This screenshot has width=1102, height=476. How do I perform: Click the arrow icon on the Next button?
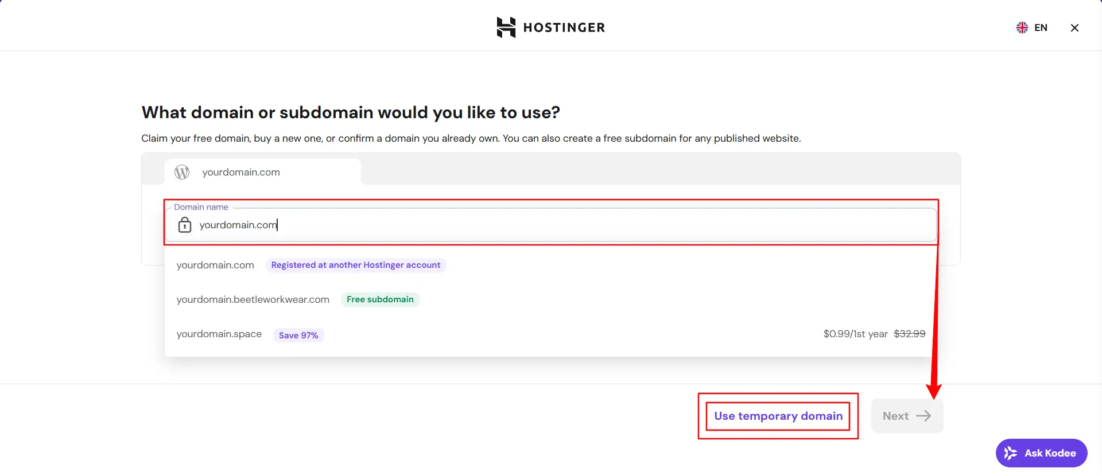(x=923, y=416)
